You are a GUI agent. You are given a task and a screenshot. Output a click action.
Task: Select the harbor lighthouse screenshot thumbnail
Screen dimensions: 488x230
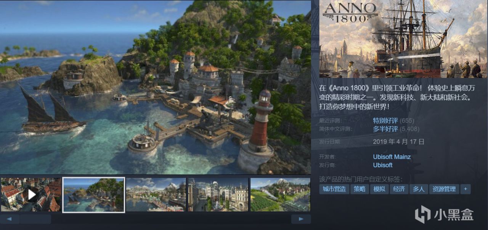coord(94,195)
